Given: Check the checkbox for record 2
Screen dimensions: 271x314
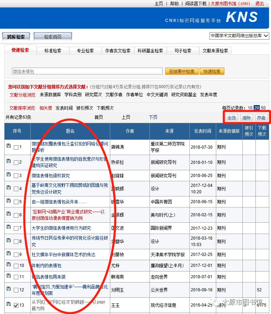Looking at the screenshot, I should 16,162.
